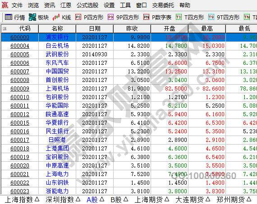Open the 交易委托 menu
The image size is (257, 204).
[x=163, y=5]
